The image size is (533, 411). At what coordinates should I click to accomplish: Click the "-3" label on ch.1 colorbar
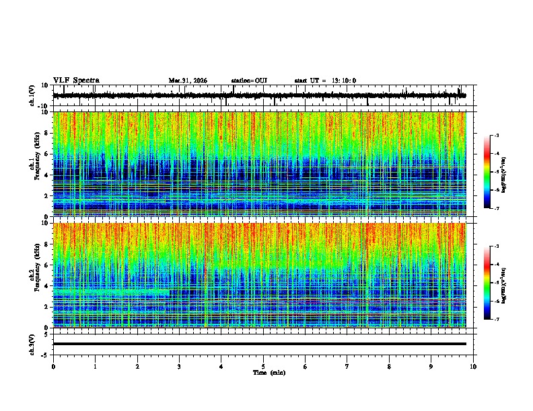(x=496, y=135)
